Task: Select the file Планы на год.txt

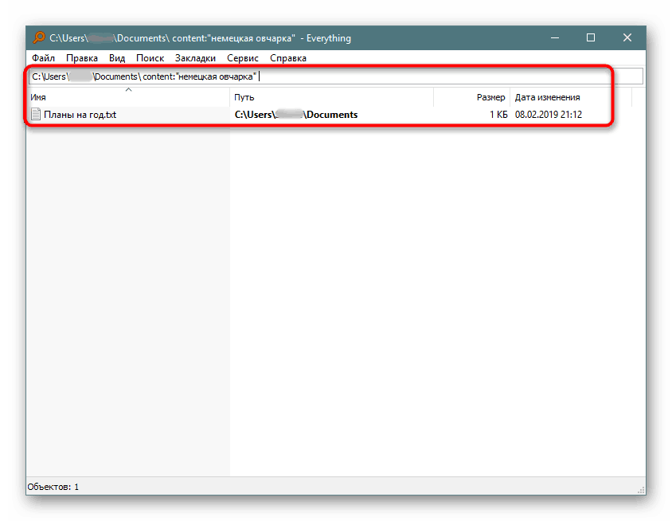Action: [x=80, y=115]
